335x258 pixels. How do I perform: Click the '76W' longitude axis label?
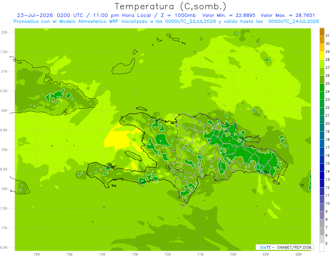pos(37,254)
